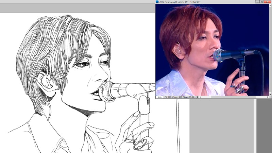Click the vertical scrollbar down arrow
This screenshot has height=153, width=272.
point(270,95)
